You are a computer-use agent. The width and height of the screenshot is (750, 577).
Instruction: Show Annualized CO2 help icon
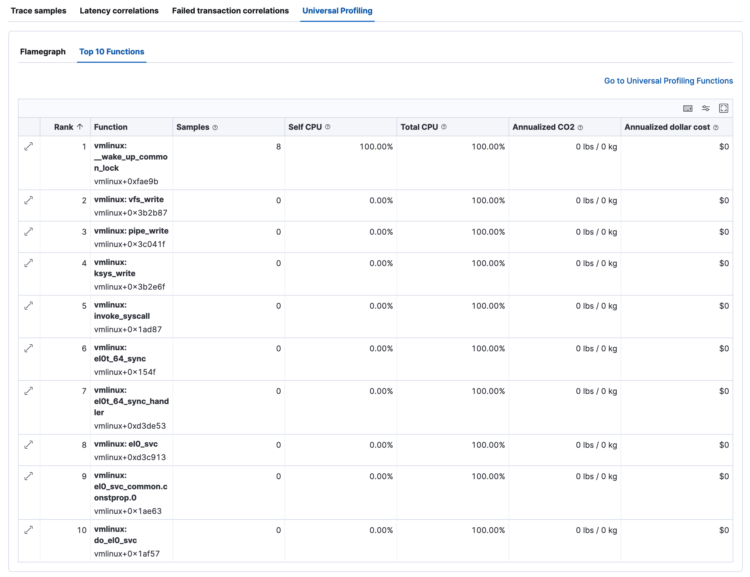580,128
